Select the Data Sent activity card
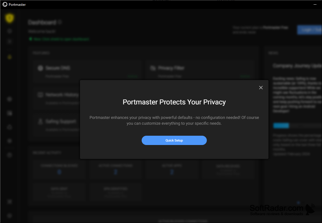 pos(59,192)
